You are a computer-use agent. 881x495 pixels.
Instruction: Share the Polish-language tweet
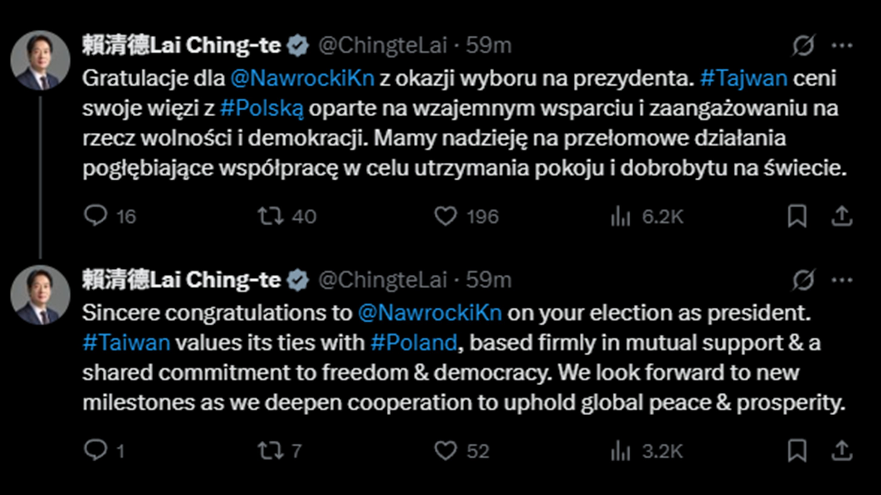click(842, 216)
